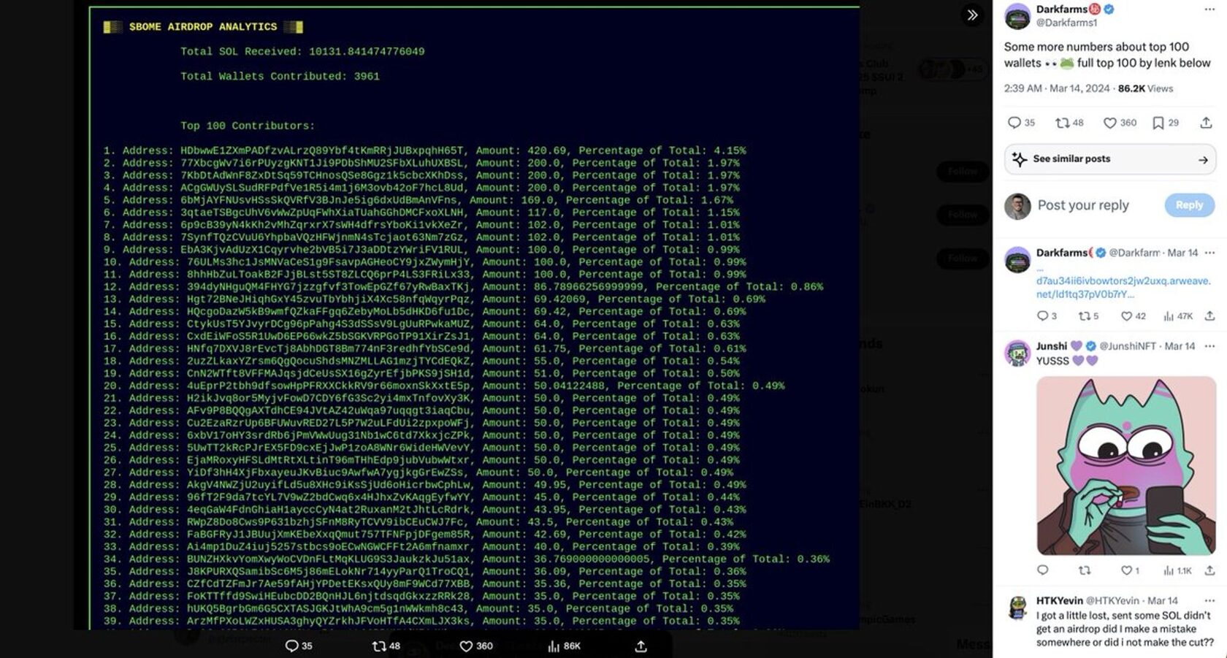Screen dimensions: 1227x658
Task: Open See similar posts
Action: point(1110,159)
